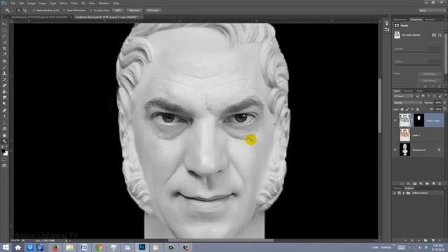Viewport: 448px width, 252px height.
Task: Show the hidden Layer 1 layer
Action: click(x=395, y=135)
